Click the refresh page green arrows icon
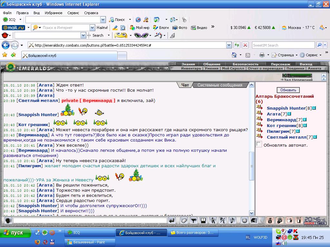The width and height of the screenshot is (330, 247). [x=237, y=45]
